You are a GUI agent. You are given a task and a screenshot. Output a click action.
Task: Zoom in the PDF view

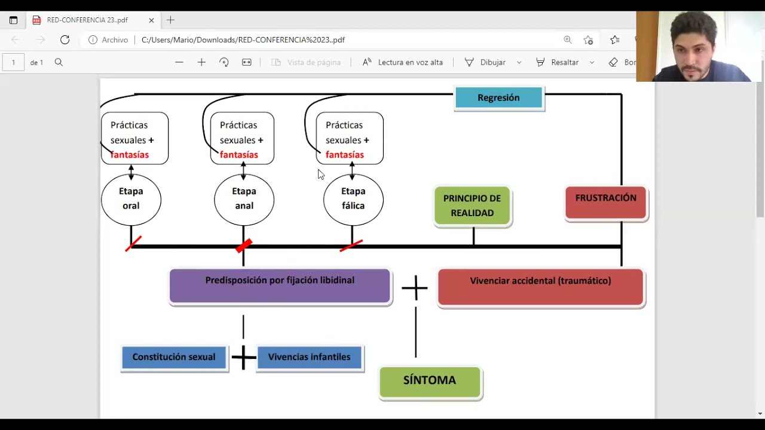[201, 62]
